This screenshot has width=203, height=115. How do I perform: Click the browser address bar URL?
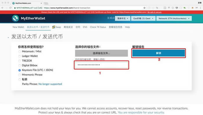point(67,8)
